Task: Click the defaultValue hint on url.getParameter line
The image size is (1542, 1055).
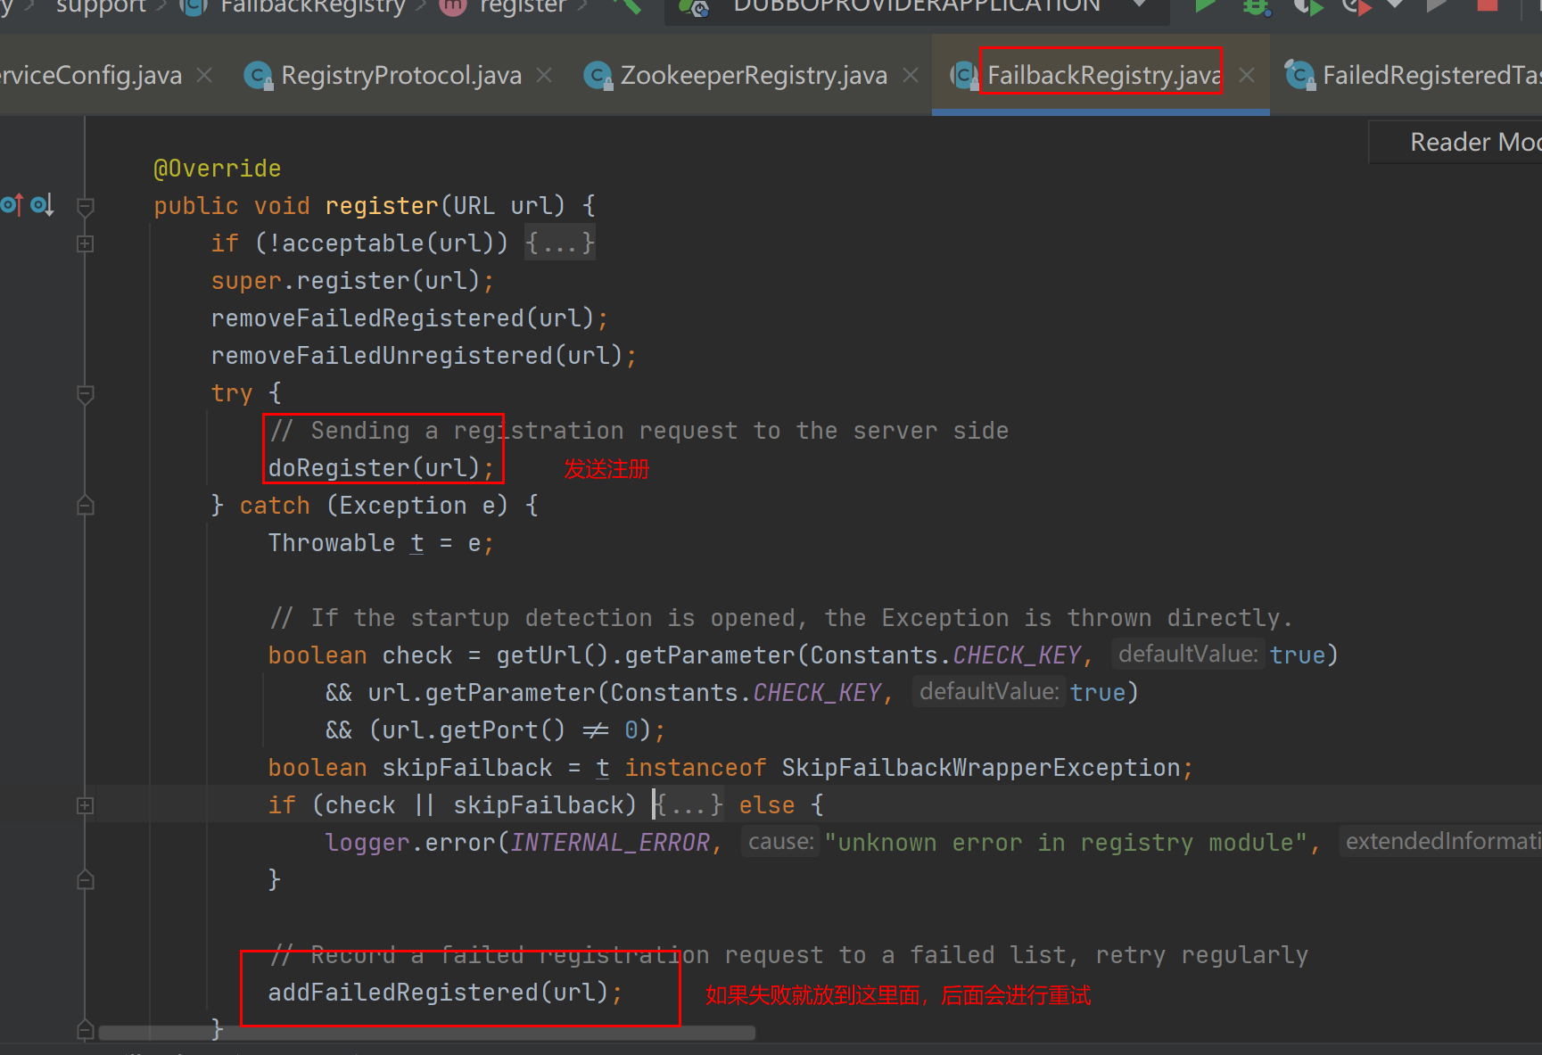Action: click(x=989, y=692)
